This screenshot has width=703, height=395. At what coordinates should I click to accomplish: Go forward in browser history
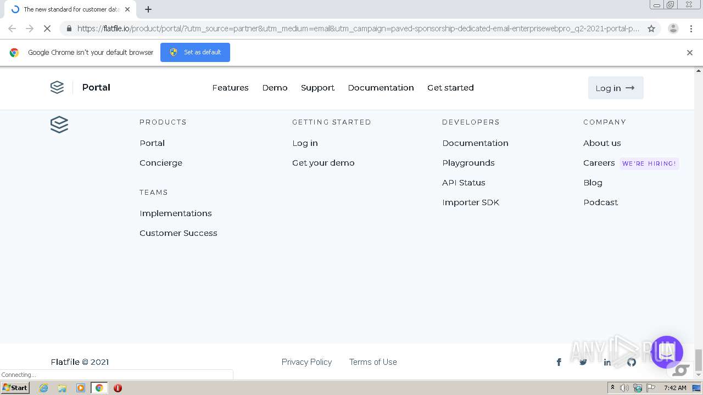tap(30, 29)
